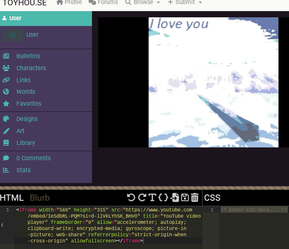Select the User name link beside avatar
The image size is (289, 249).
tap(32, 35)
